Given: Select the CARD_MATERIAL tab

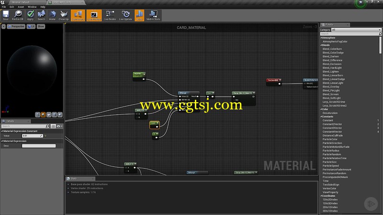Looking at the screenshot, I should 62,2.
